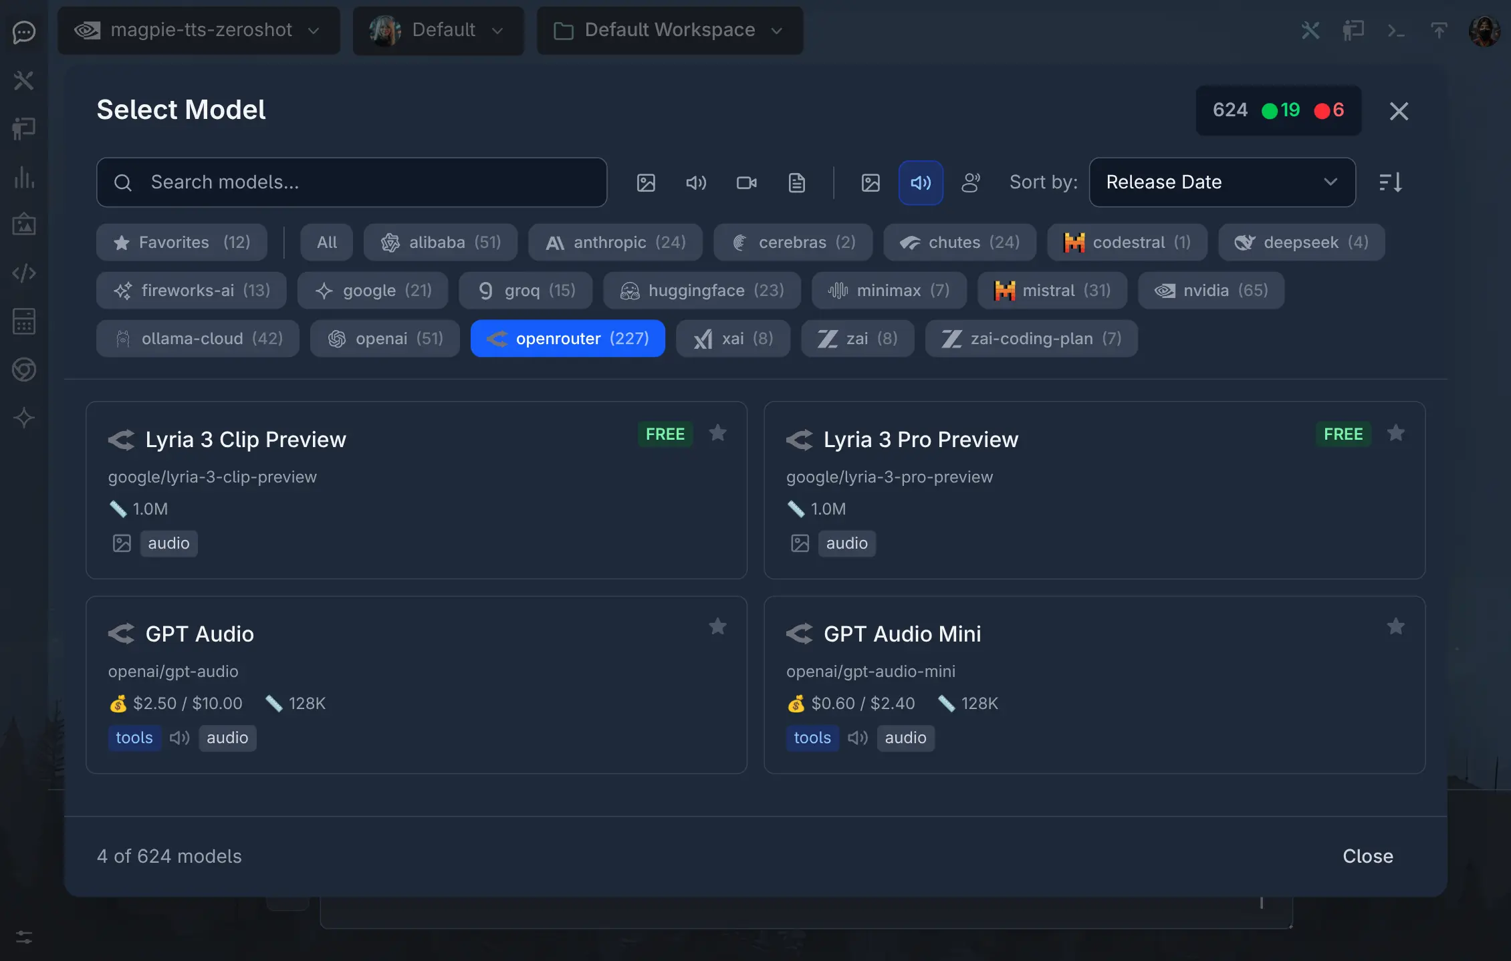
Task: Open the image gallery icon in the sidebar
Action: click(24, 225)
